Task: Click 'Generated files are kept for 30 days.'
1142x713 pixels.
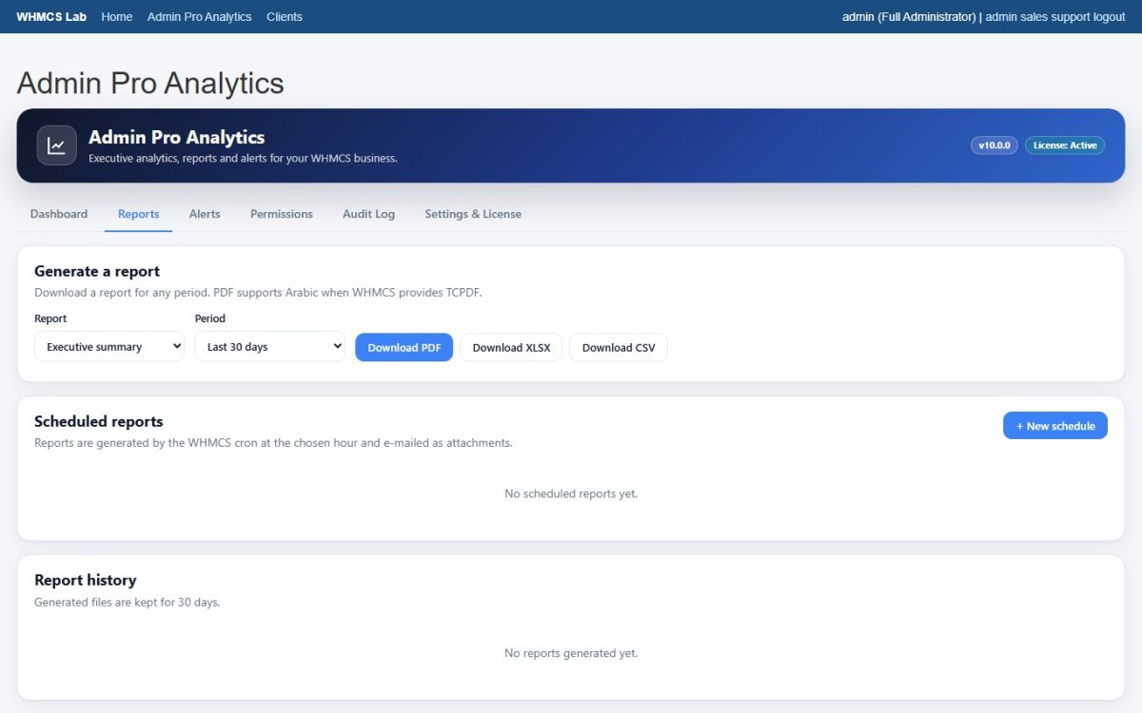Action: pyautogui.click(x=128, y=602)
